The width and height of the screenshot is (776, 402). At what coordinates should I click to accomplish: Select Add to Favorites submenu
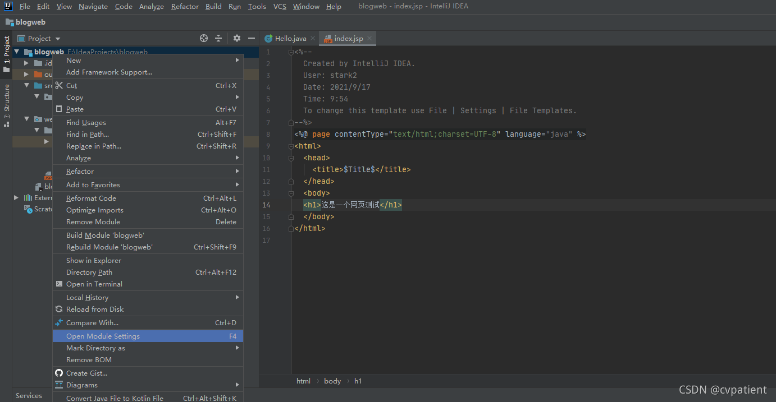(x=148, y=184)
